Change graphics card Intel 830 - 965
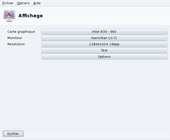This screenshot has height=140, width=170. tap(104, 32)
